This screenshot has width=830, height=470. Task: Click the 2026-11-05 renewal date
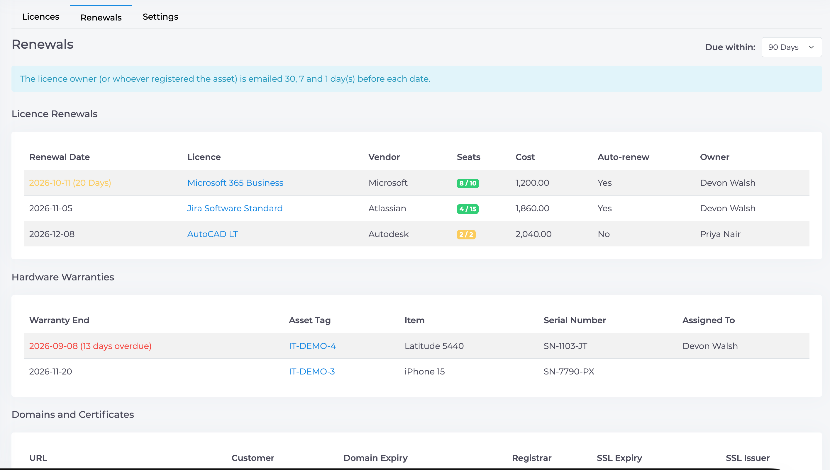pos(51,208)
